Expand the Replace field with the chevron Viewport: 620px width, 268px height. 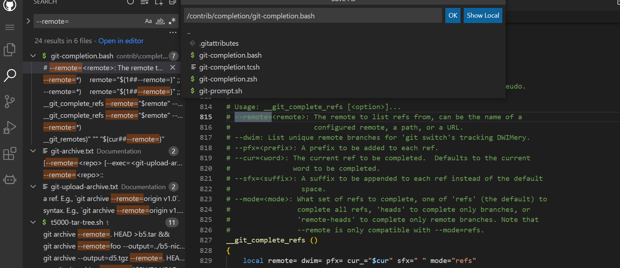[x=28, y=21]
